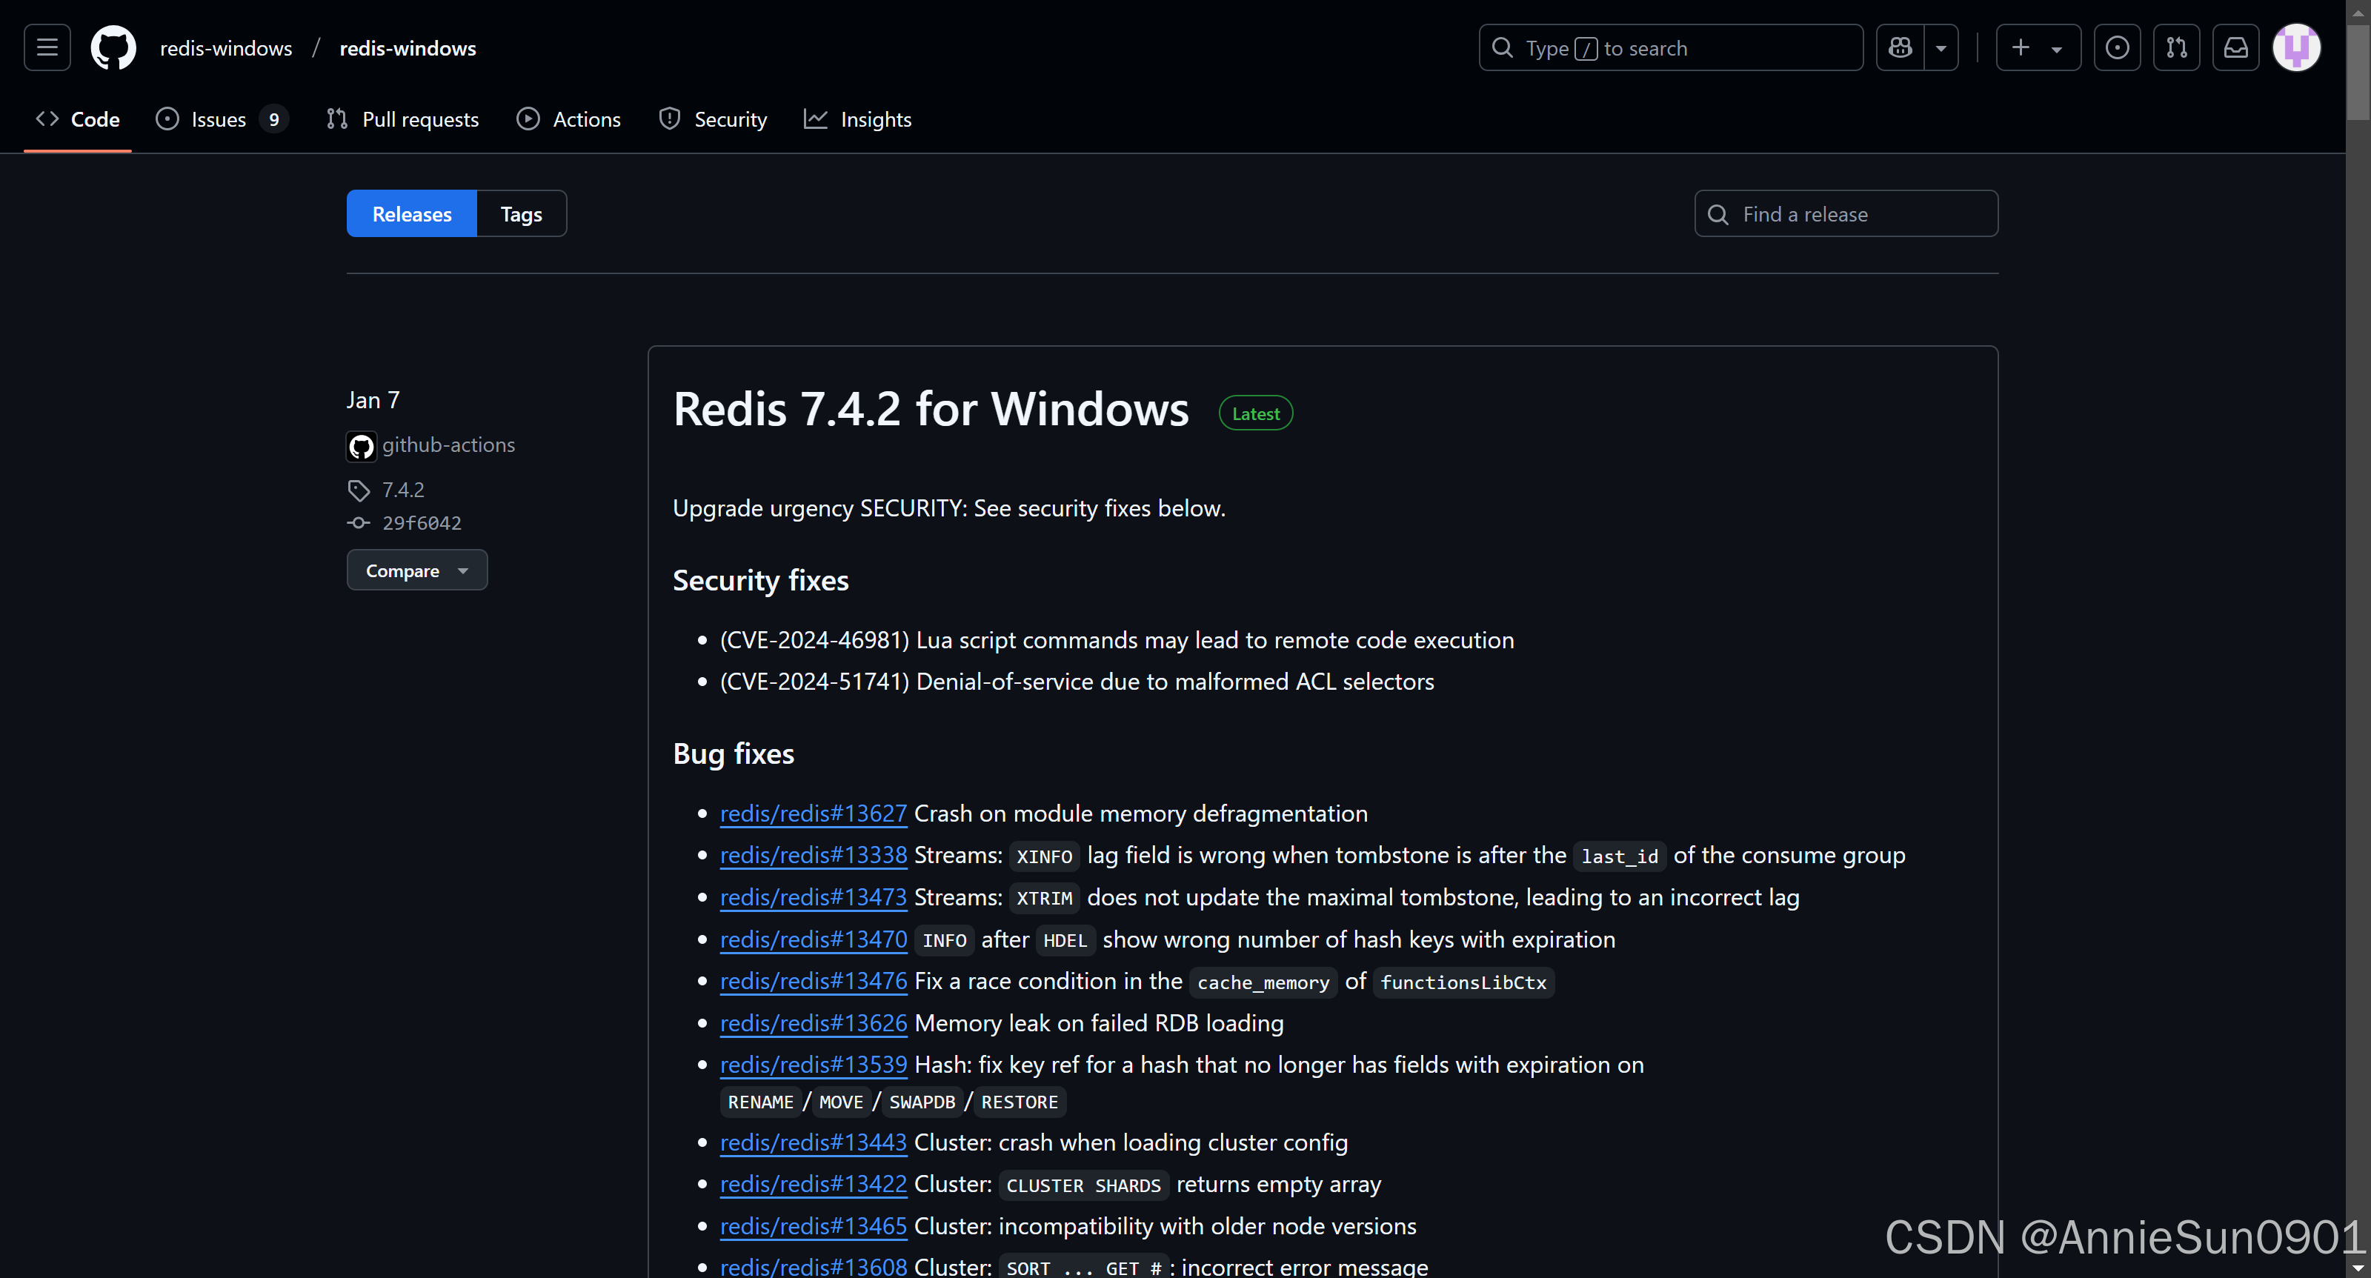The image size is (2371, 1278).
Task: Click the user profile avatar
Action: click(2296, 48)
